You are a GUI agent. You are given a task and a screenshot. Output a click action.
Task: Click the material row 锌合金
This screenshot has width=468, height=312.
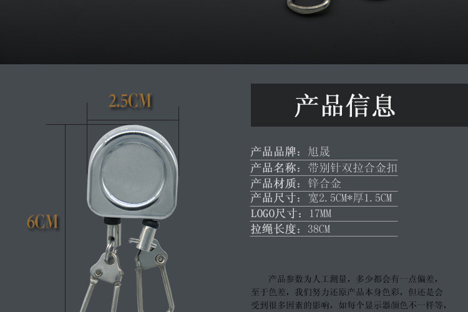click(x=324, y=183)
